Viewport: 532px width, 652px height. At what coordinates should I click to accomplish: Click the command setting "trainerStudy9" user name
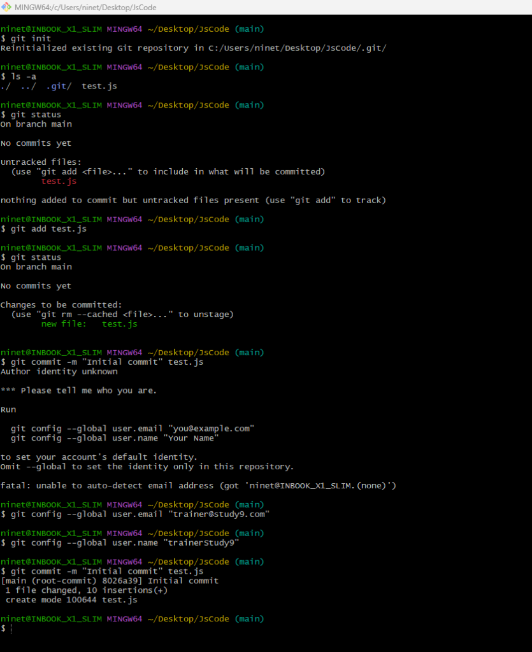(120, 543)
